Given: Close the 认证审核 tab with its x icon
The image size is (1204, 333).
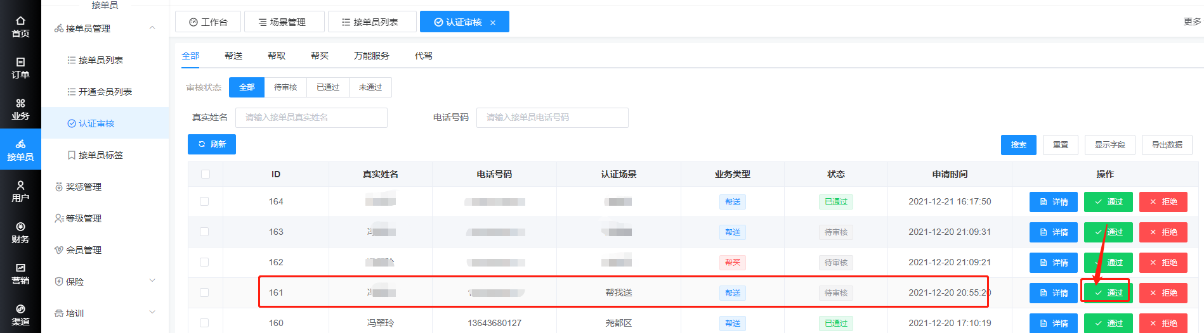Looking at the screenshot, I should click(493, 23).
